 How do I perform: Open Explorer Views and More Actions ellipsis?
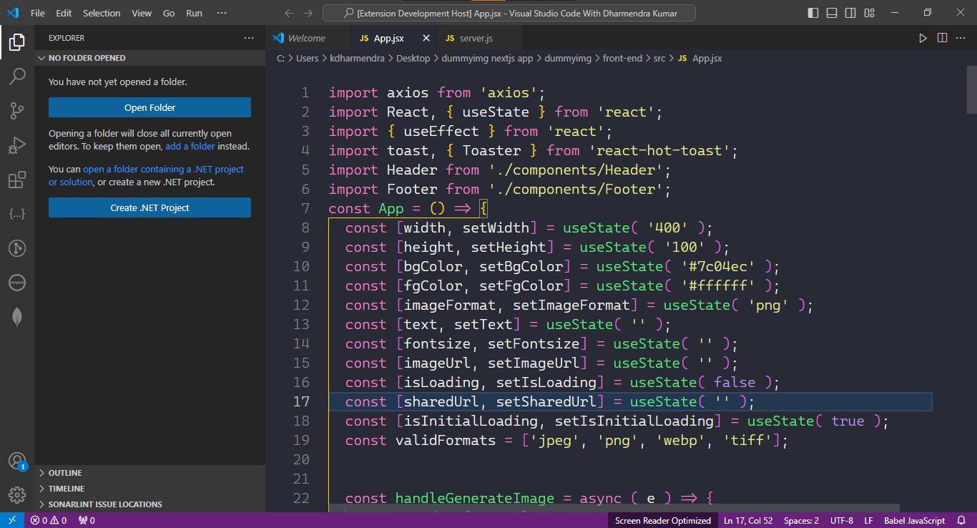248,38
